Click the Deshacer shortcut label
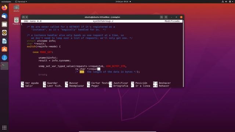Image resolution: width=235 pixels, height=132 pixels. [x=165, y=83]
